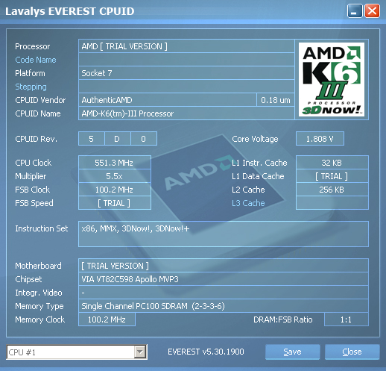Close window with the red X icon
The image size is (386, 371).
coord(372,11)
